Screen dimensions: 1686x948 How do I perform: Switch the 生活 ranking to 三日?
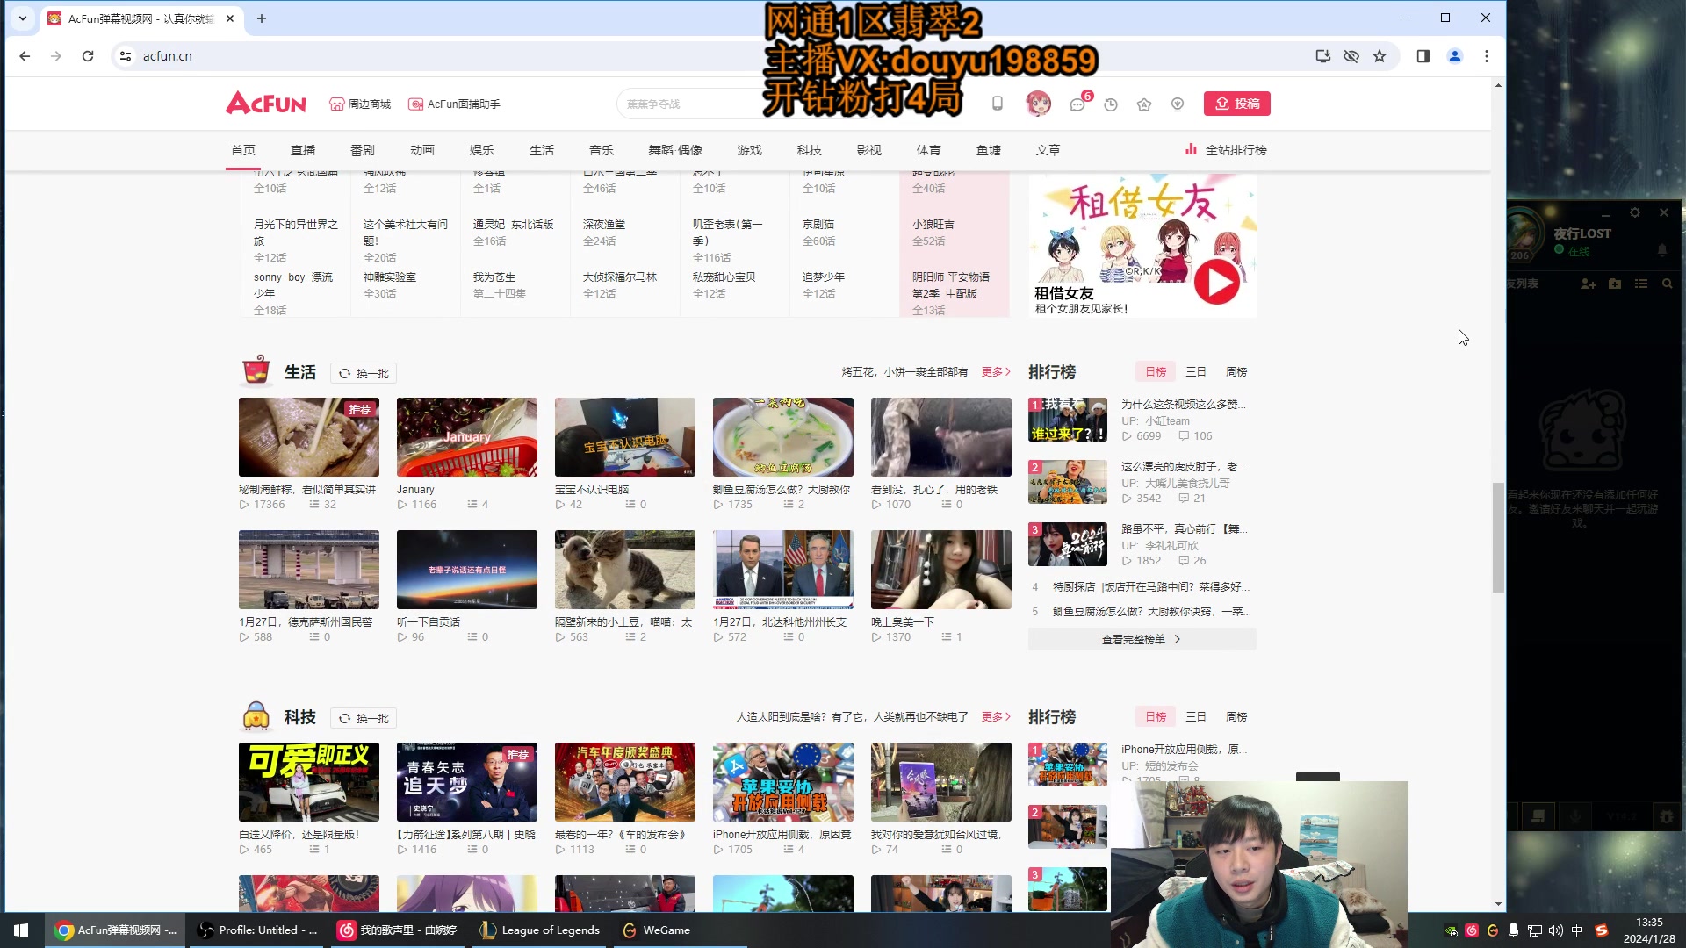click(1196, 372)
